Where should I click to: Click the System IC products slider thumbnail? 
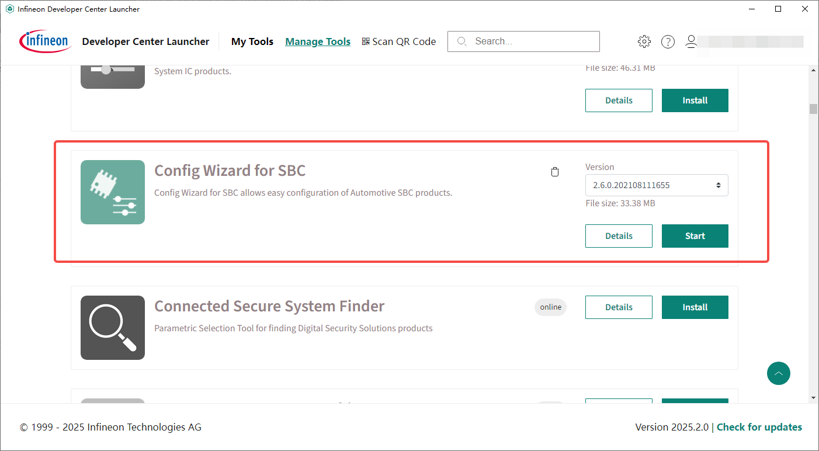(113, 77)
